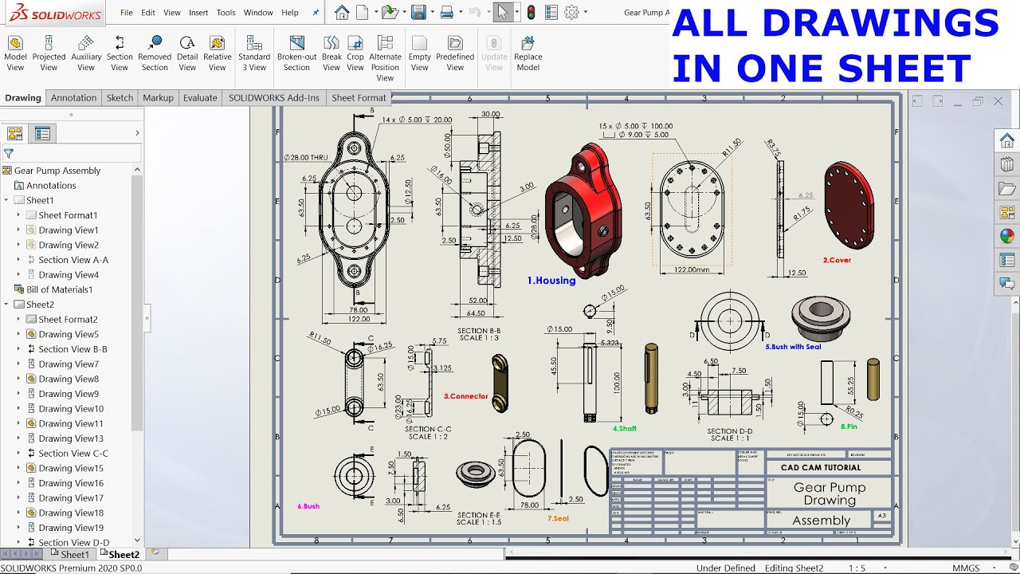The width and height of the screenshot is (1020, 574).
Task: Insert Standard 3 View
Action: pos(254,53)
